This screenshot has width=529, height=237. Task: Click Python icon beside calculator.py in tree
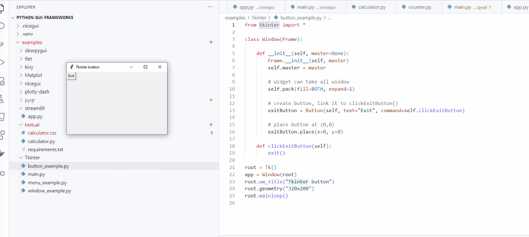coord(23,142)
